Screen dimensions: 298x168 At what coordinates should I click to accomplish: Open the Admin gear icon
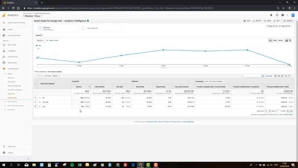click(4, 153)
